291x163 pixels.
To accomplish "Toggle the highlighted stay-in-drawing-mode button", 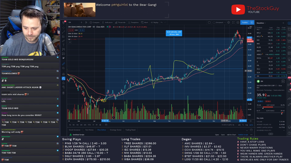I will 64,78.
